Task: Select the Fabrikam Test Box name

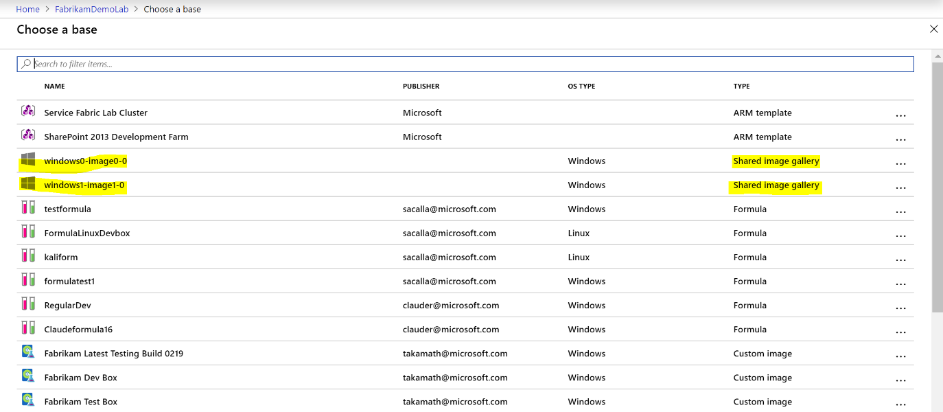Action: pos(81,401)
